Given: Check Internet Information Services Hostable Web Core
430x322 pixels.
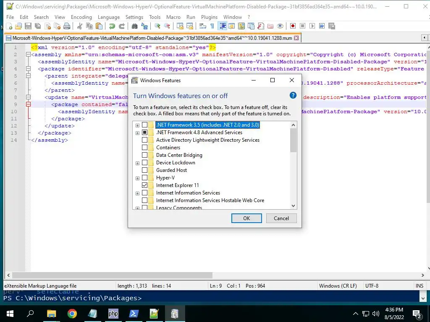Looking at the screenshot, I should 144,200.
